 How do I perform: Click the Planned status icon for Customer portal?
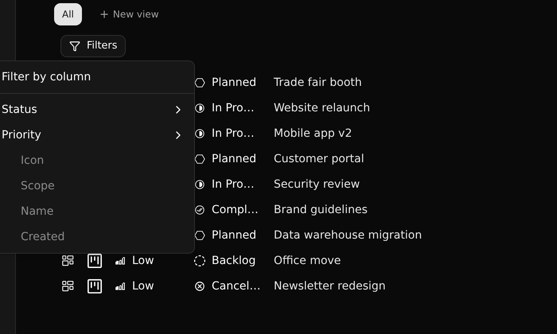pyautogui.click(x=200, y=159)
